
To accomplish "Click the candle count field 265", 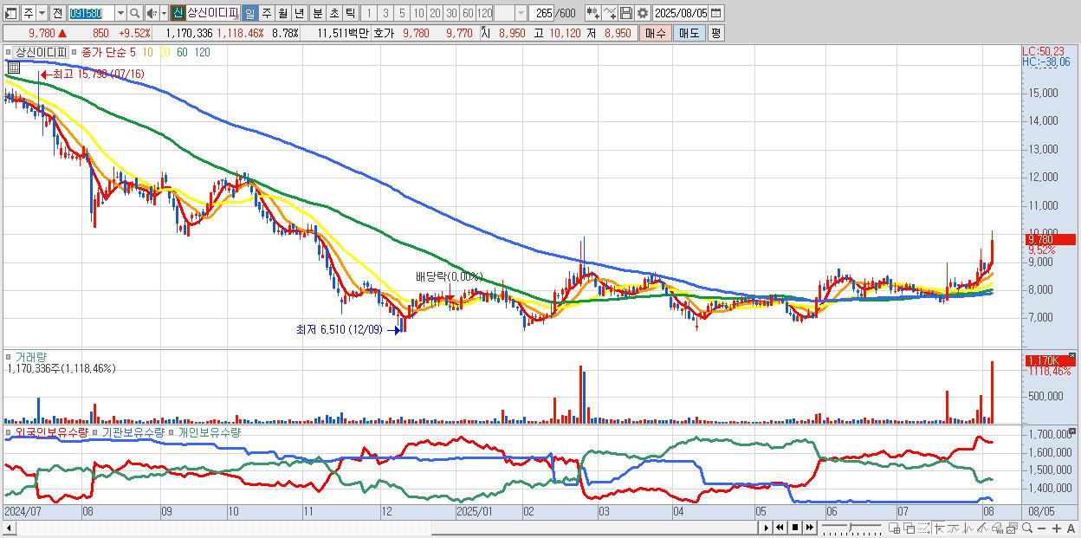I will (541, 13).
